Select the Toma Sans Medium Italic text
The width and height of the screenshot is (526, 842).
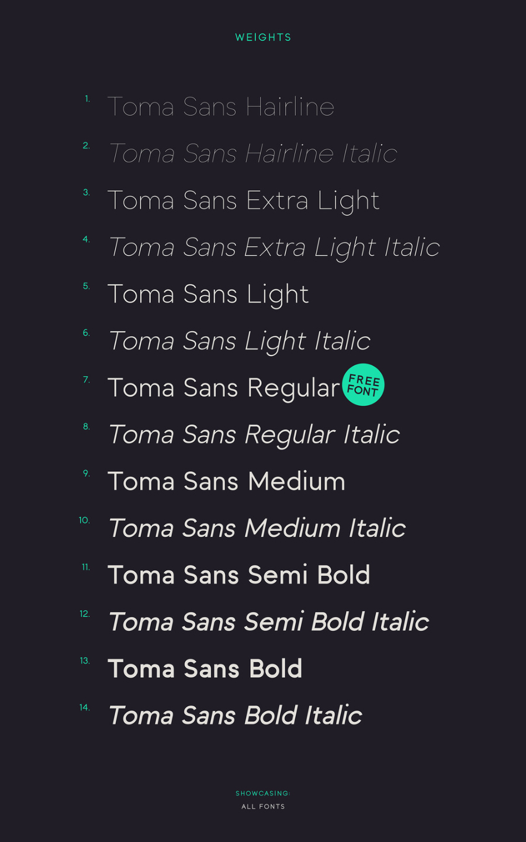(257, 528)
